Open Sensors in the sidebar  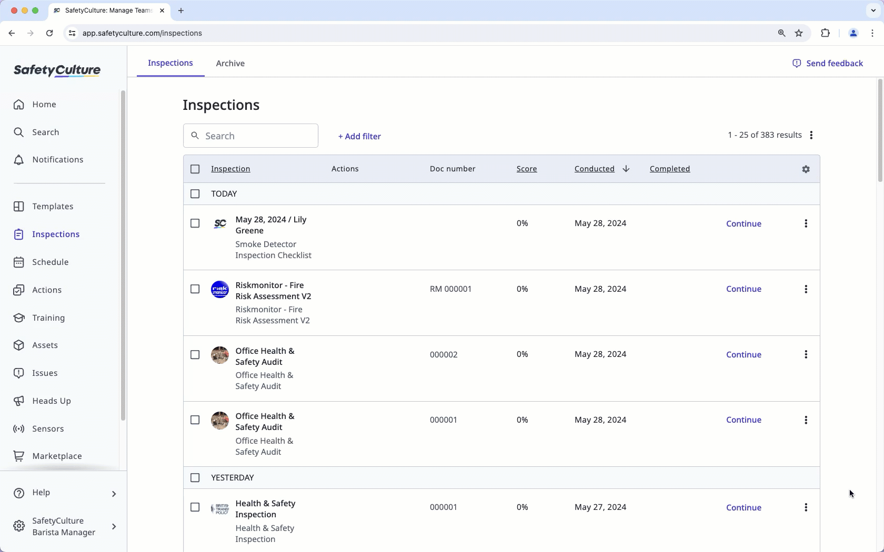[x=38, y=428]
